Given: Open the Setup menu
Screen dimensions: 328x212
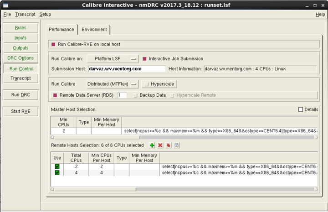Looking at the screenshot, I should 45,15.
